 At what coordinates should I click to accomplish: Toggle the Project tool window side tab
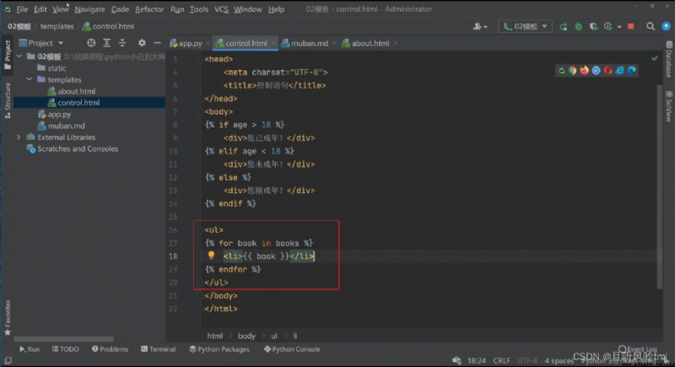(x=8, y=55)
